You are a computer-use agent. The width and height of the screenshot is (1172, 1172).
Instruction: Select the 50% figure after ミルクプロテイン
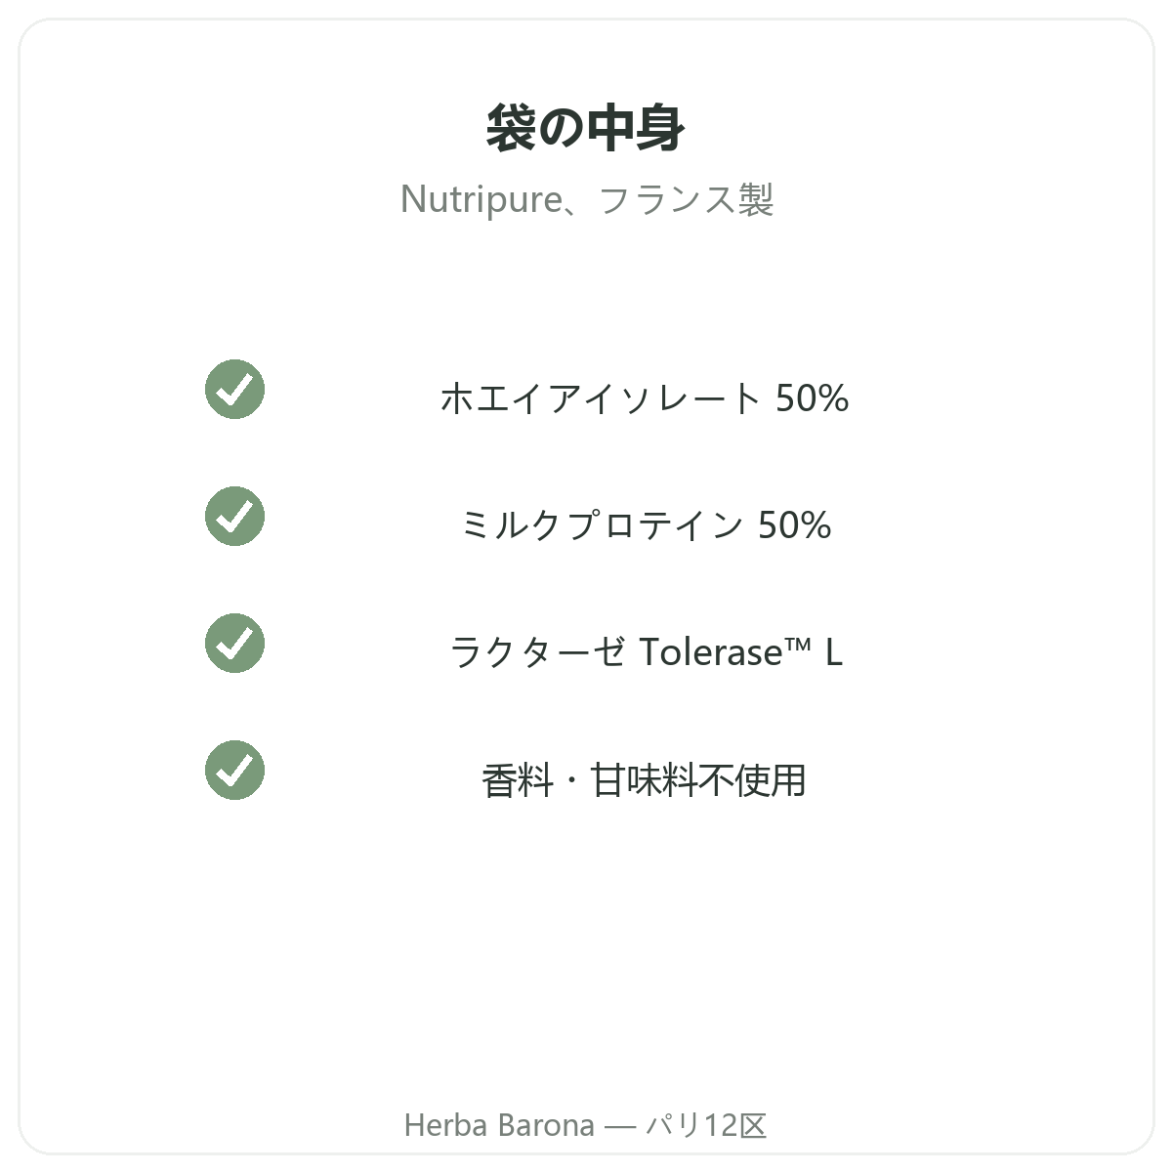tap(794, 525)
